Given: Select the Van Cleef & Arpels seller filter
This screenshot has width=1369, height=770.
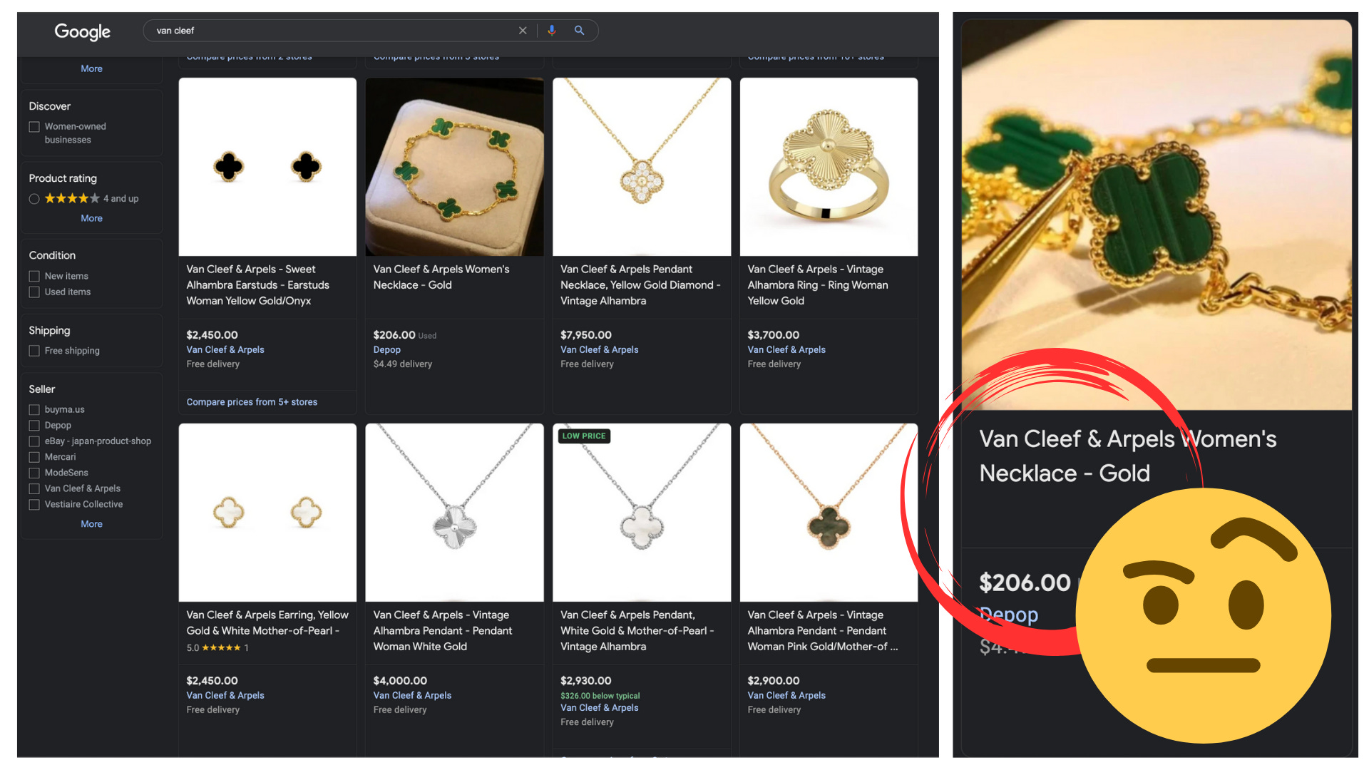Looking at the screenshot, I should pyautogui.click(x=34, y=488).
